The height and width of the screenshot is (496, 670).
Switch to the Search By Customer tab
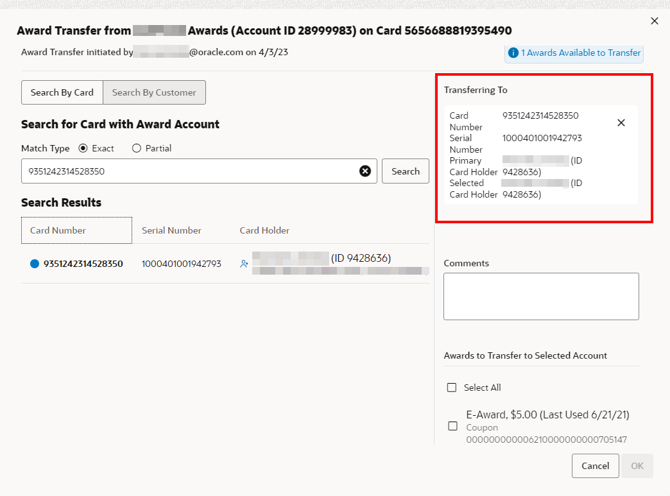tap(154, 92)
